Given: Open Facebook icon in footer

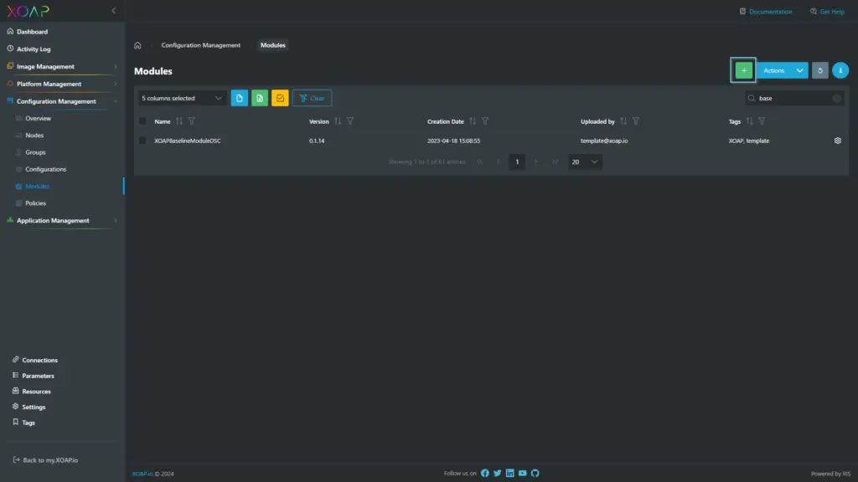Looking at the screenshot, I should [485, 474].
